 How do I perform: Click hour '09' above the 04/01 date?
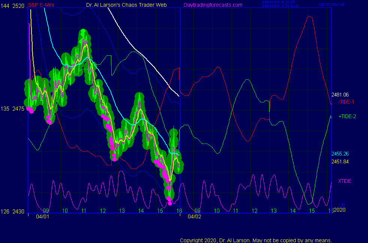click(46, 211)
